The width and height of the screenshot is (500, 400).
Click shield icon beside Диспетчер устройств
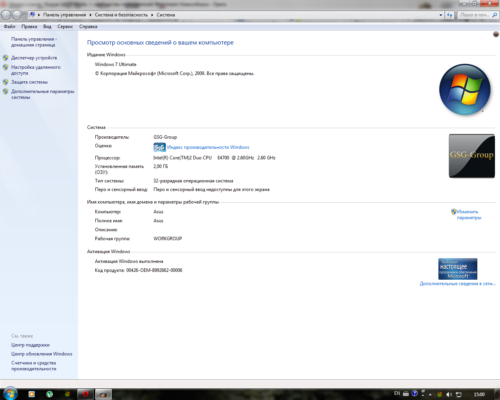[5, 58]
